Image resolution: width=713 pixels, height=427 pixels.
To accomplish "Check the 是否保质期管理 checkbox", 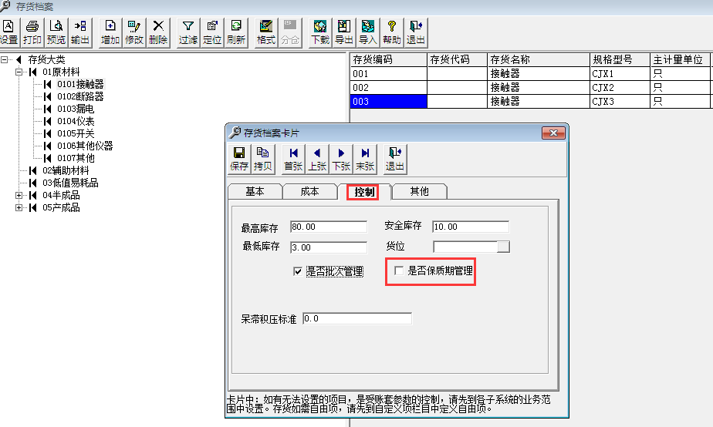I will pos(399,271).
